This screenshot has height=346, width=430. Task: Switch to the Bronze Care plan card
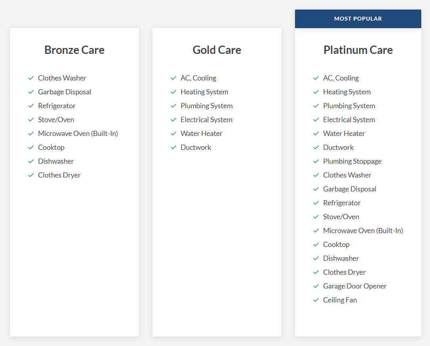74,181
